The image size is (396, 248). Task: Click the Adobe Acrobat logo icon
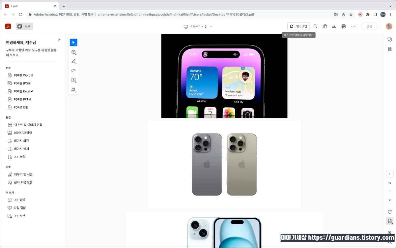click(8, 26)
